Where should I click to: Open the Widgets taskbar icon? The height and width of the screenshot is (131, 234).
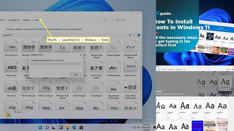pos(61,127)
